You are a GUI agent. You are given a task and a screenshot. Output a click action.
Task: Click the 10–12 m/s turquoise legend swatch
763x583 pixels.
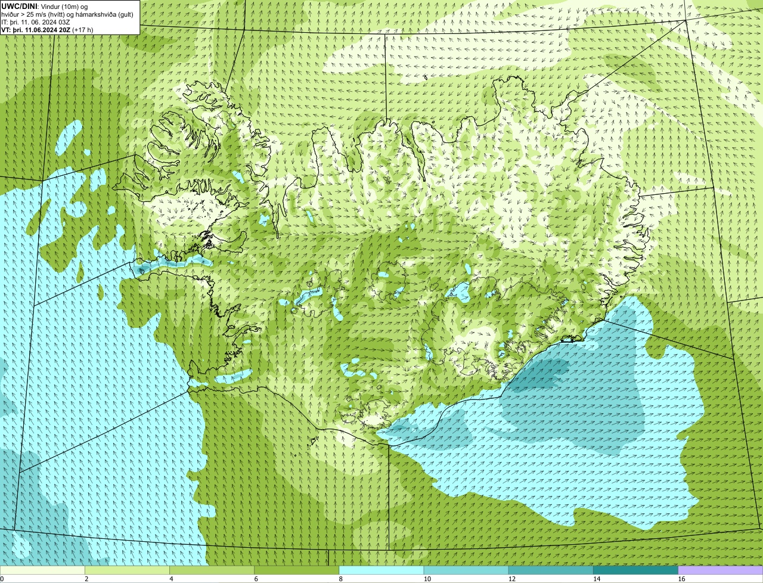(466, 570)
